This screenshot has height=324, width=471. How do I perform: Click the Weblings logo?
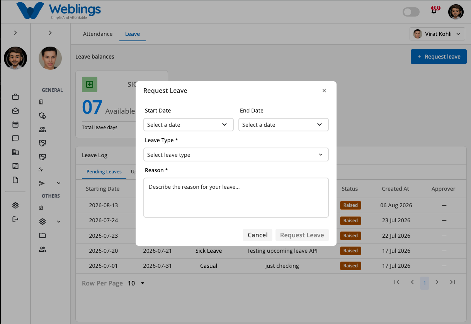(x=59, y=11)
